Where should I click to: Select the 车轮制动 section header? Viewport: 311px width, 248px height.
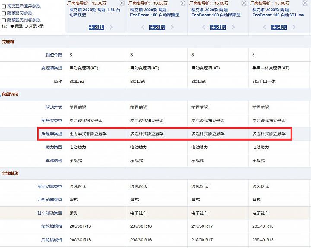(x=10, y=173)
